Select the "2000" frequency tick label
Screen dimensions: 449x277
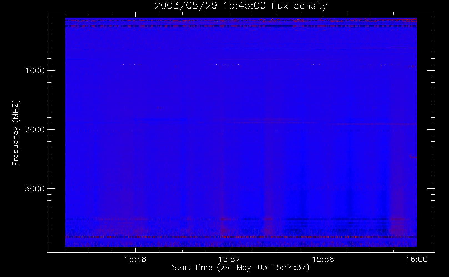(35, 130)
